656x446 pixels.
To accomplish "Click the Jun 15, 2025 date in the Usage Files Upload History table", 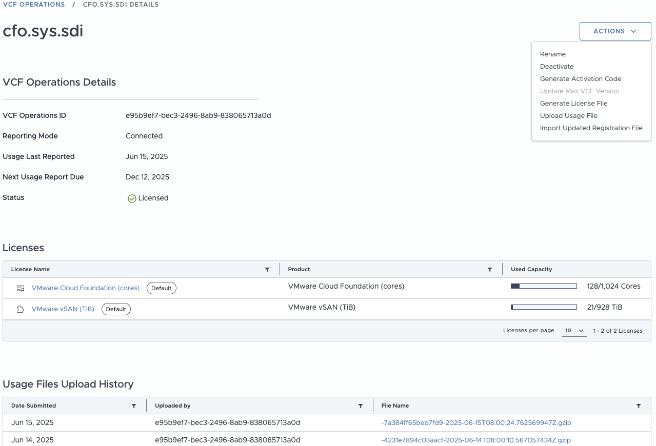I will point(32,423).
